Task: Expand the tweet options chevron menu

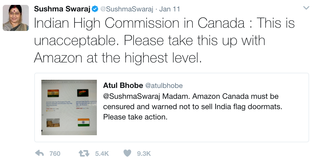Action: pyautogui.click(x=306, y=8)
